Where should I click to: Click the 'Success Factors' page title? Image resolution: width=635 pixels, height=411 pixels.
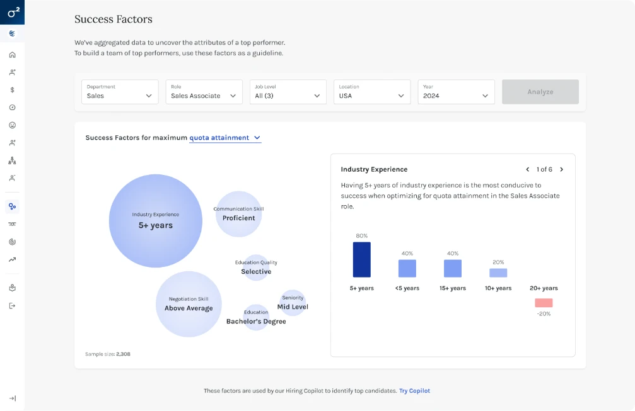pyautogui.click(x=114, y=19)
